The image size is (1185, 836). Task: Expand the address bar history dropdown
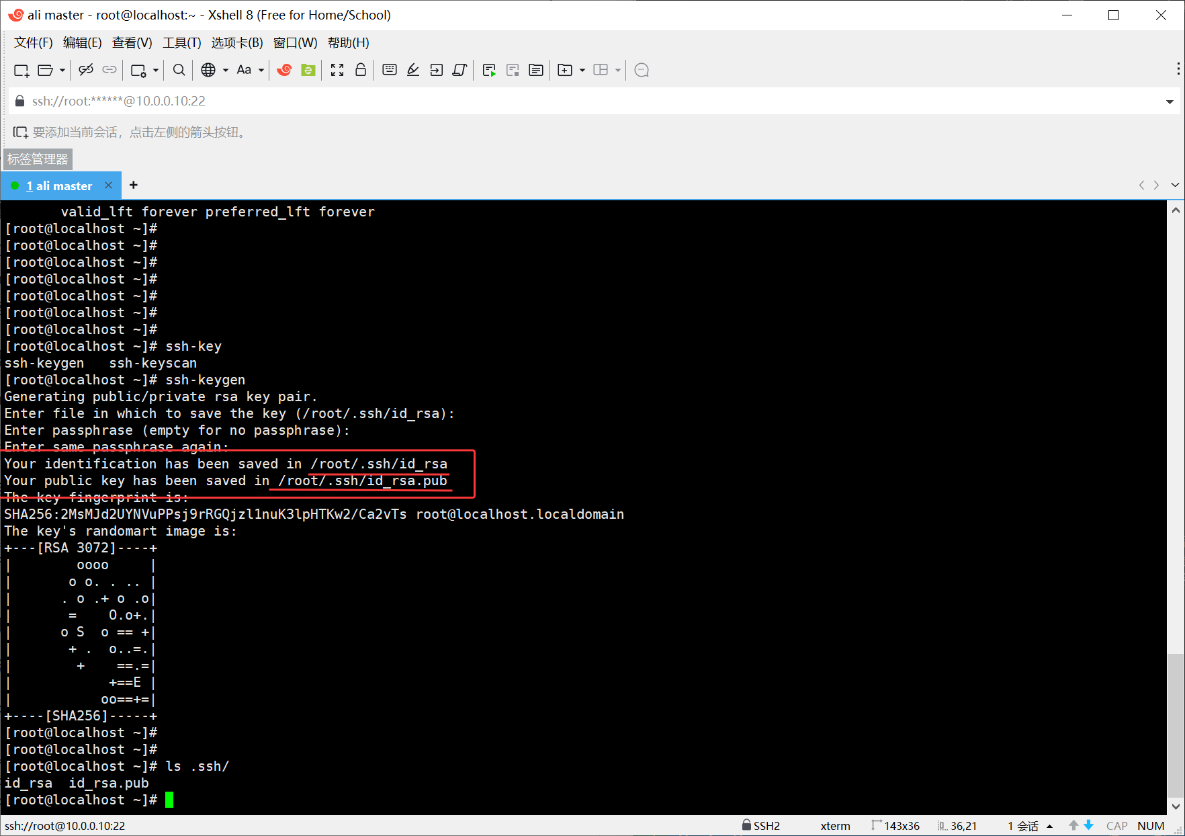point(1170,101)
